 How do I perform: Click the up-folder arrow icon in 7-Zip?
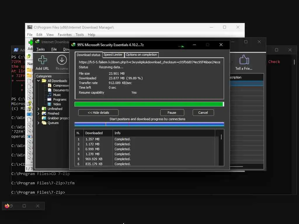pos(29,56)
